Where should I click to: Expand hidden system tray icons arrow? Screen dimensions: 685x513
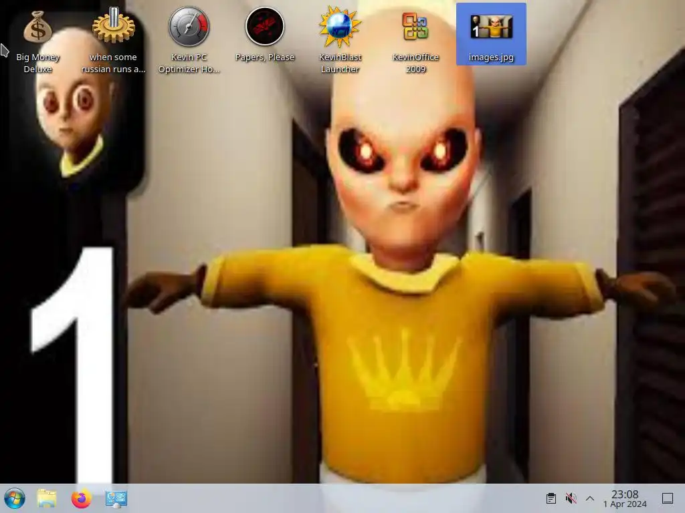[x=590, y=498]
